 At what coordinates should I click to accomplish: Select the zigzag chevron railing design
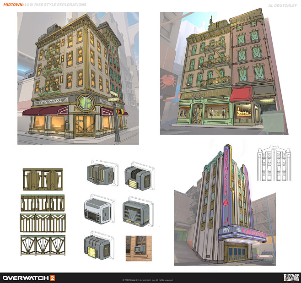point(43,223)
